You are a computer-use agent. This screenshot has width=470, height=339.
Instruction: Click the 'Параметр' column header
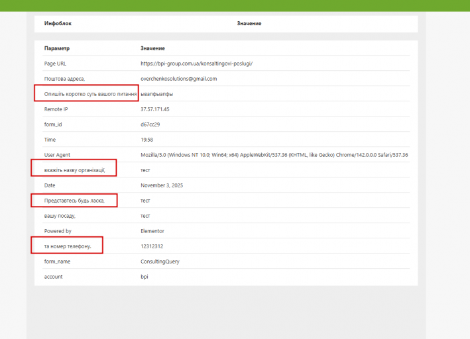(x=57, y=48)
